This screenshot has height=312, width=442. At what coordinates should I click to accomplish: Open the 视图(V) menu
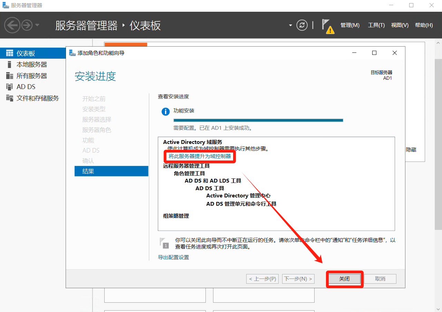[400, 25]
